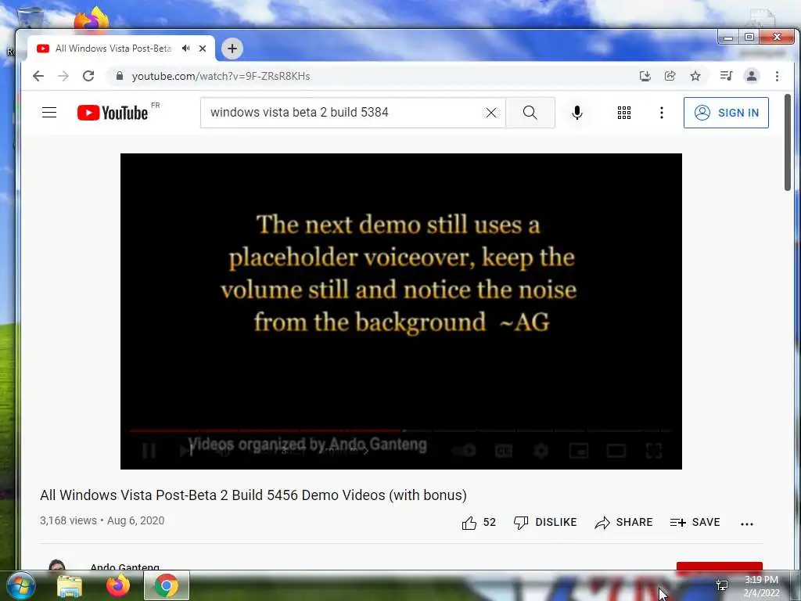Open the network tray icon
Image resolution: width=801 pixels, height=601 pixels.
722,585
